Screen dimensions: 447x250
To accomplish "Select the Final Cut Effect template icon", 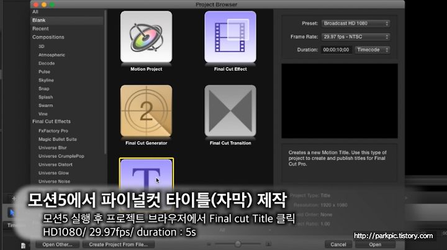I will [230, 37].
